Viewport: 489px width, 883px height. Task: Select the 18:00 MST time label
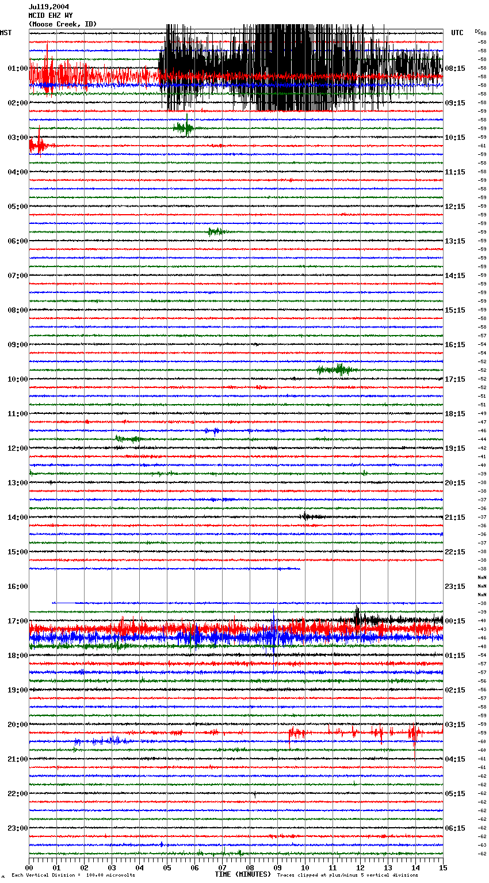coord(18,655)
